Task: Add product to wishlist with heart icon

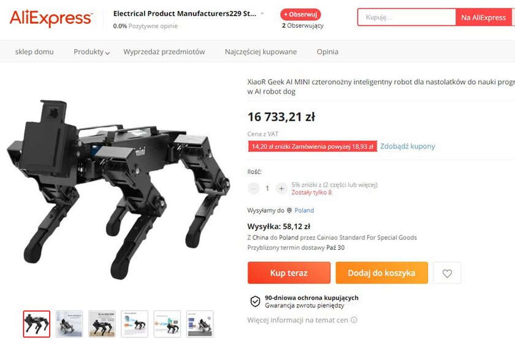Action: (x=447, y=273)
